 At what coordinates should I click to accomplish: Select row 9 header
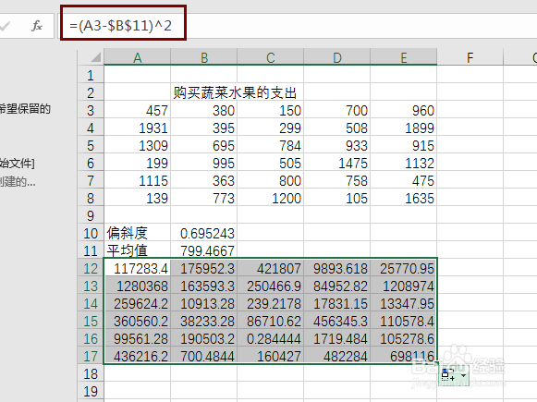(91, 215)
